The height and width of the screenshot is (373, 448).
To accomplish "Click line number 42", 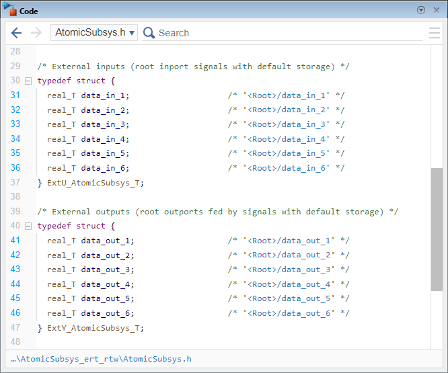I will pyautogui.click(x=15, y=255).
